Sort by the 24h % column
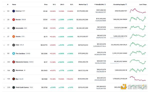The image size is (150, 92). coord(62,4)
